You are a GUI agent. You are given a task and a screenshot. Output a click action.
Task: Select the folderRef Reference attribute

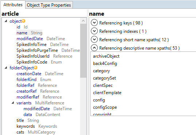[x=37, y=85]
